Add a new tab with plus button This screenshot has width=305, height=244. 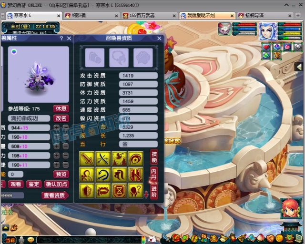coord(298,15)
